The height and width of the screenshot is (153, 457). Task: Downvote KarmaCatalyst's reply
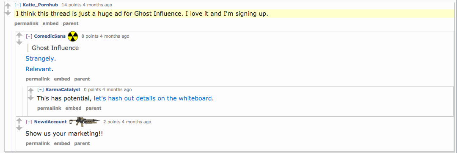30,98
